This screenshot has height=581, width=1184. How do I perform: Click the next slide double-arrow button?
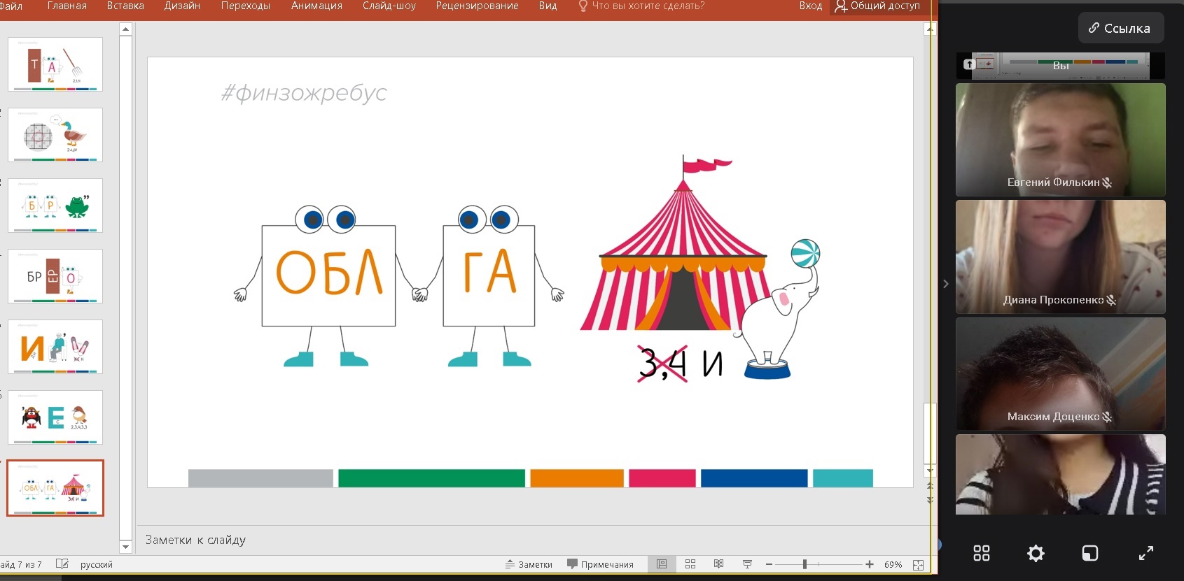tap(930, 499)
